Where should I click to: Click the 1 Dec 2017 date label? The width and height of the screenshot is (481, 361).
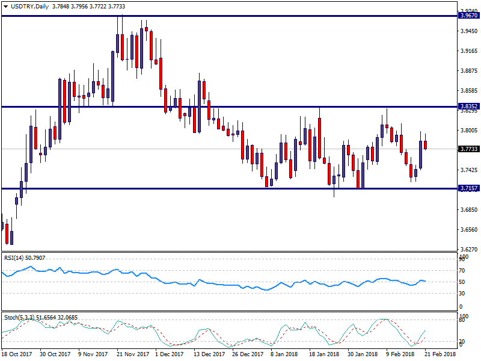point(170,355)
